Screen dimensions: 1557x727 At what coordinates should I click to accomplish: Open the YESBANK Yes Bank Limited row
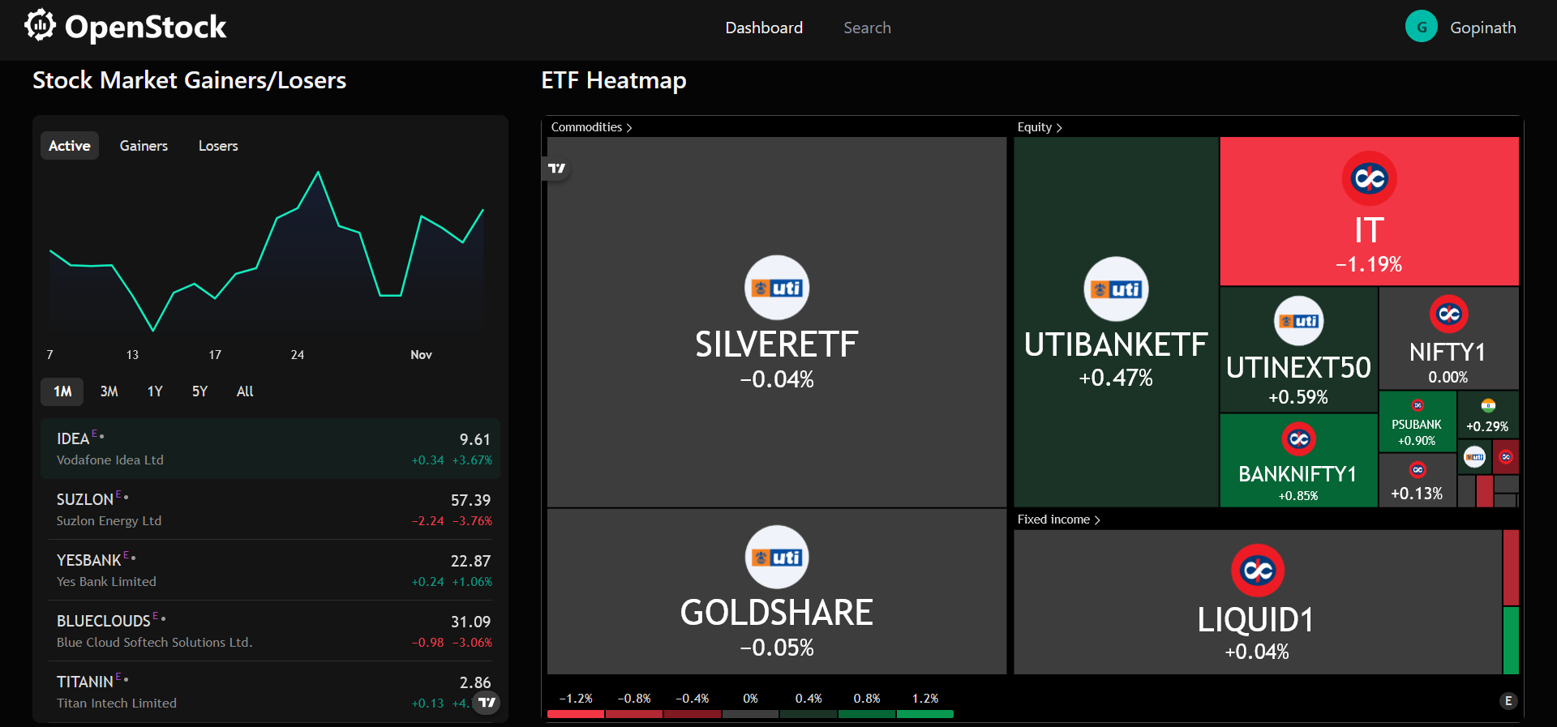pyautogui.click(x=270, y=570)
